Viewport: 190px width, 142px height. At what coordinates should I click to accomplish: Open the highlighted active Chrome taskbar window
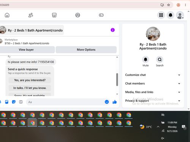(32, 123)
